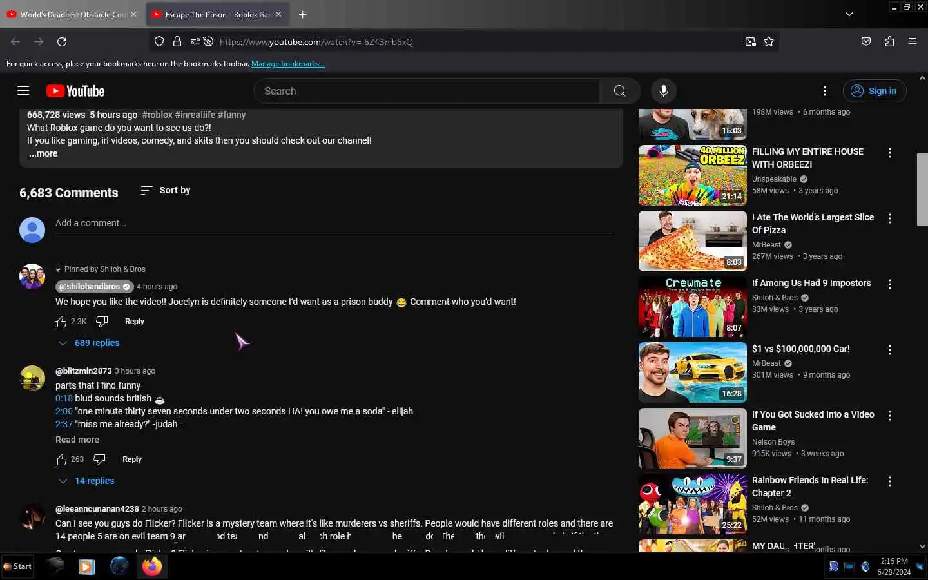This screenshot has width=928, height=580.
Task: Jump to timestamp 2:37 in comment
Action: 64,424
